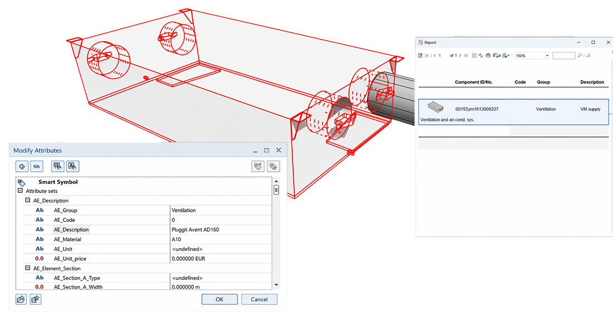Click the export icon in Report toolbar

506,56
